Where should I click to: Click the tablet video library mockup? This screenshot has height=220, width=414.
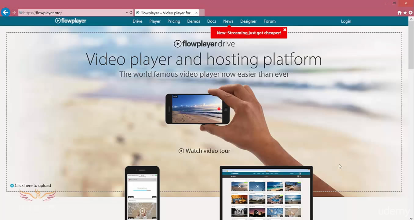point(266,193)
